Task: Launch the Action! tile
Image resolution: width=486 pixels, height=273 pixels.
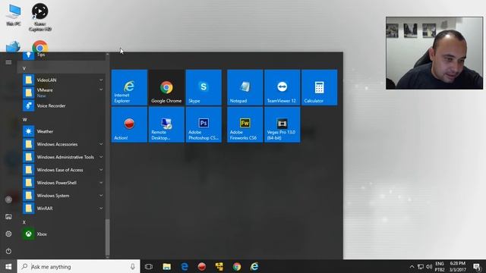Action: tap(129, 124)
